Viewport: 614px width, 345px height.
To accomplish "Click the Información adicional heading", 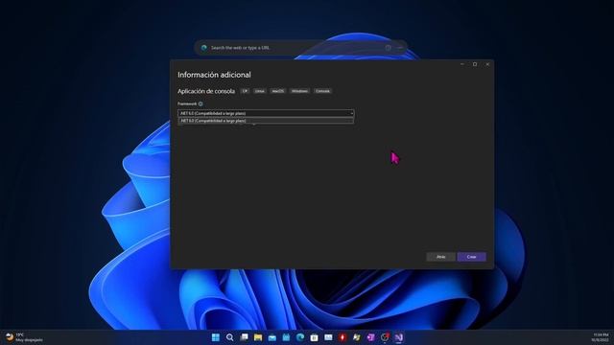I will tap(214, 75).
